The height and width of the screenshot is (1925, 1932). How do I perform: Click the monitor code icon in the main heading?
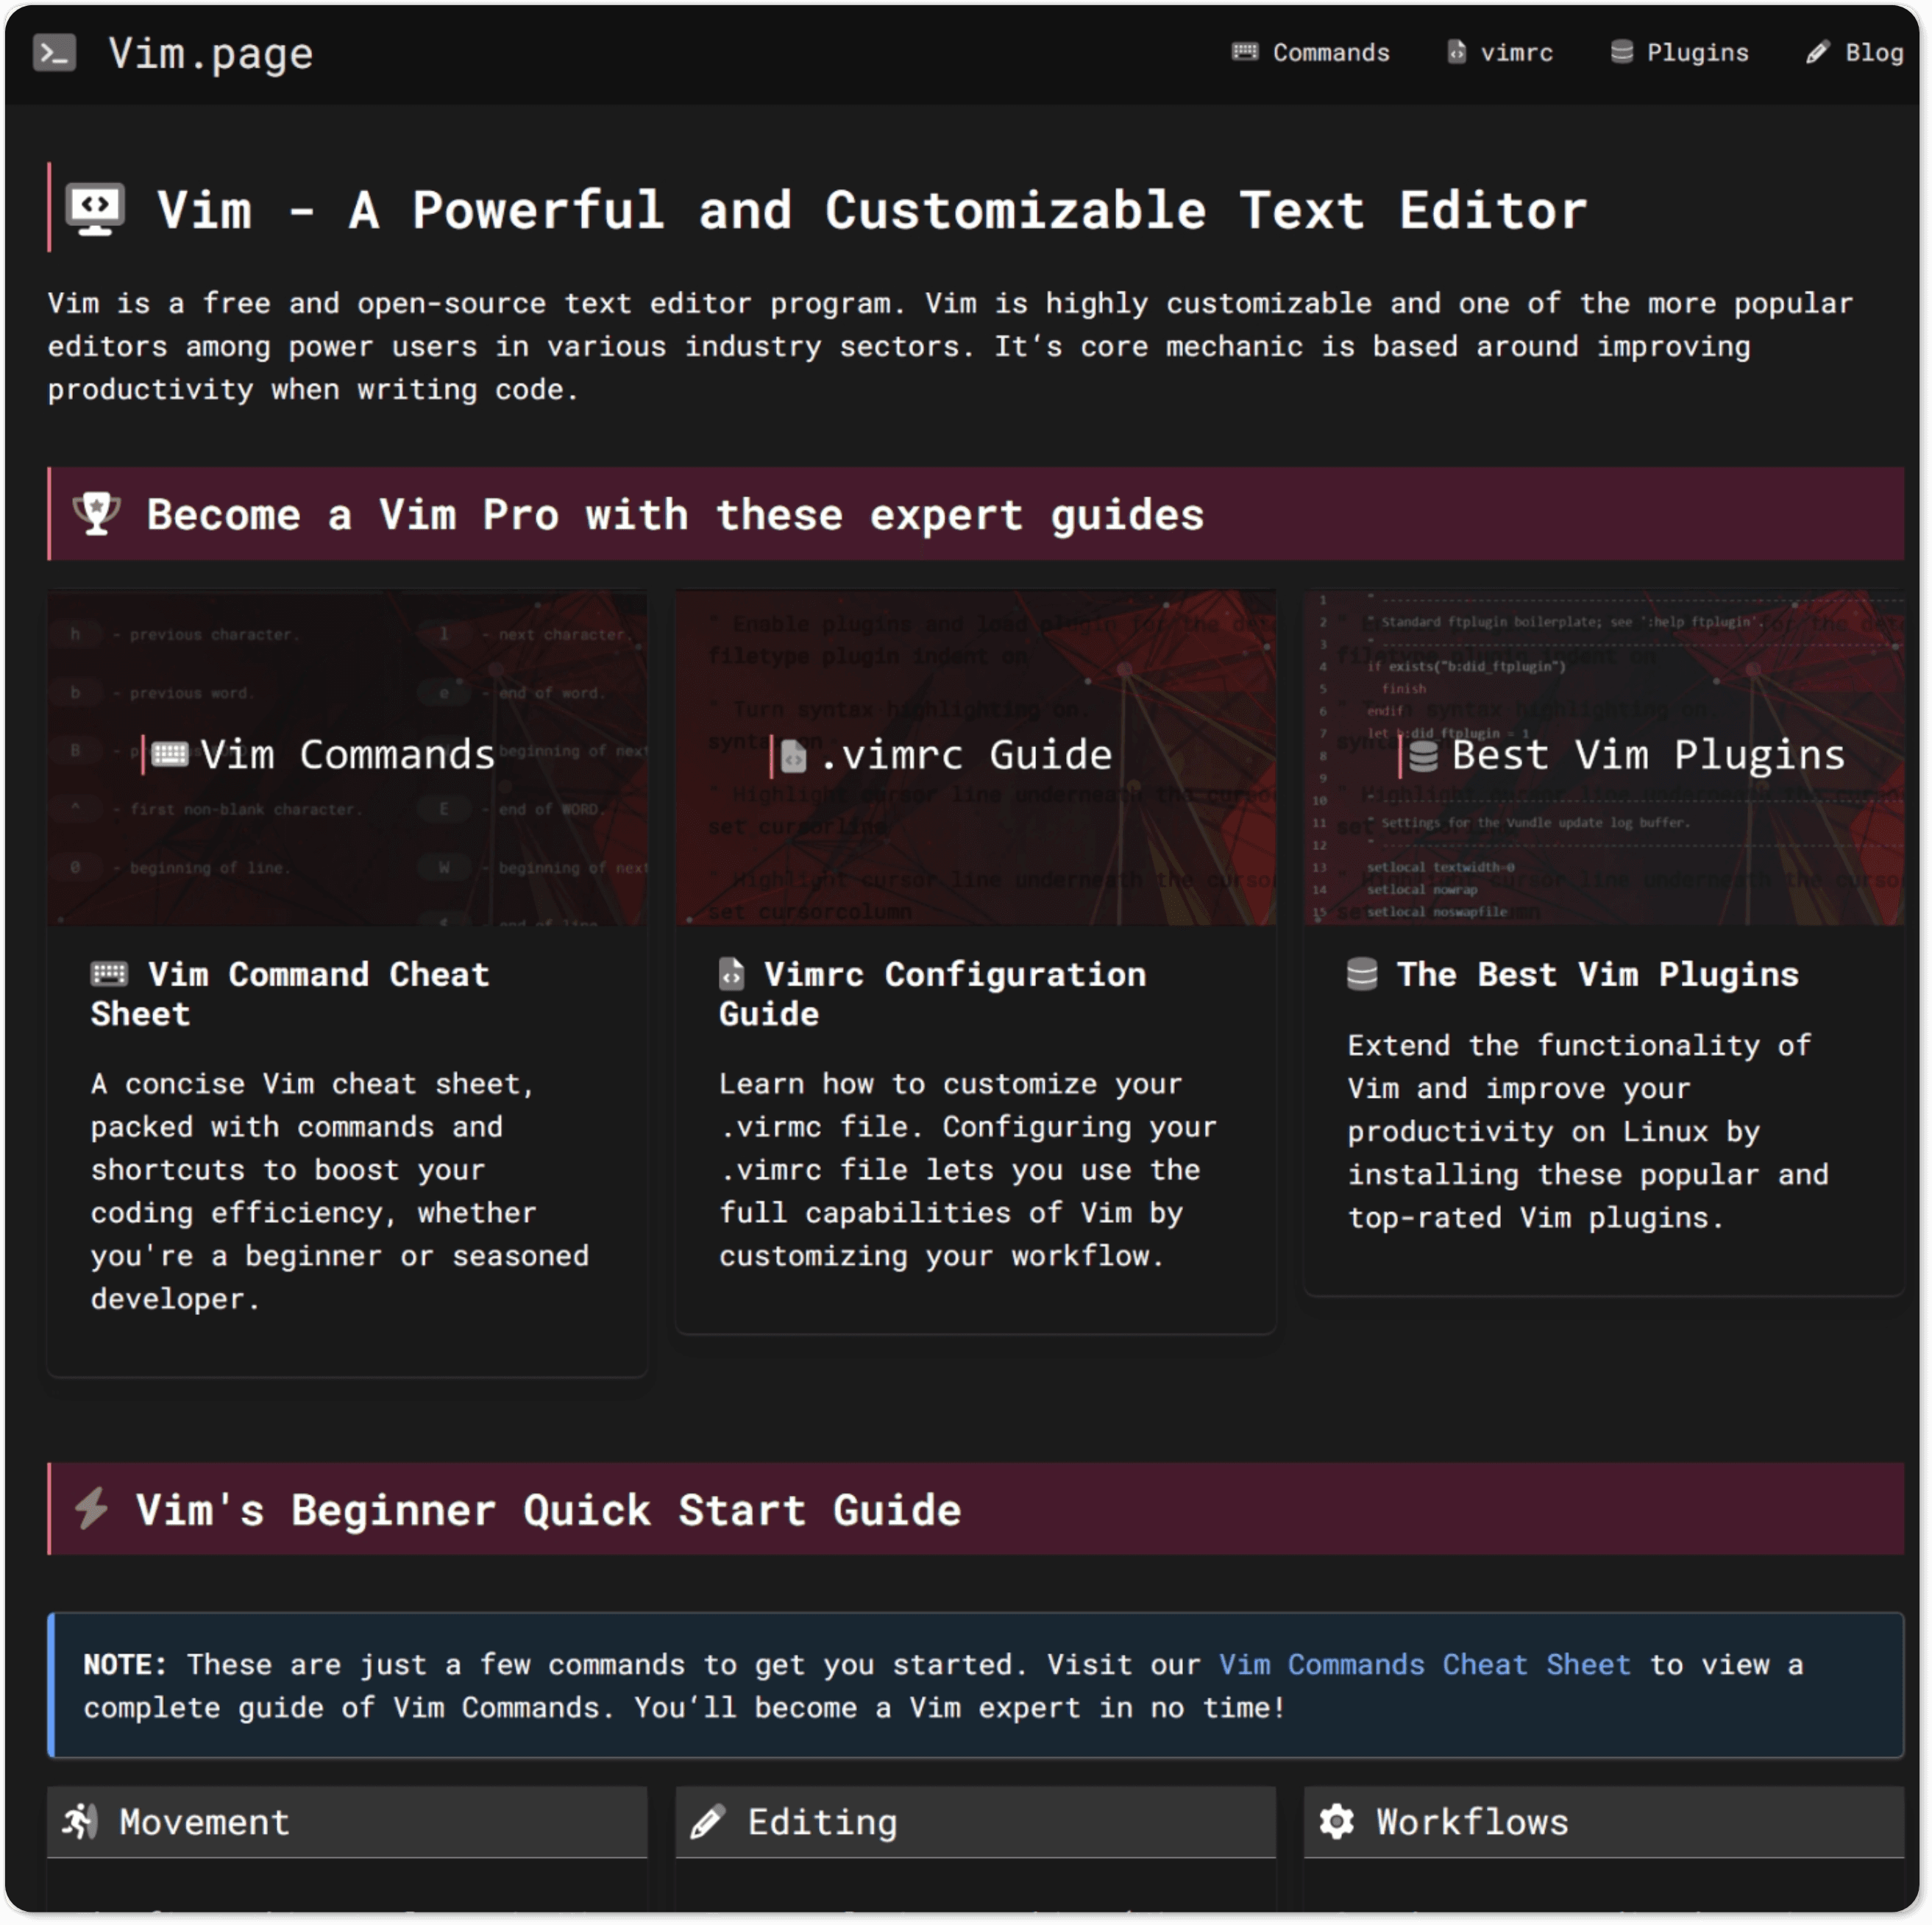(x=95, y=209)
